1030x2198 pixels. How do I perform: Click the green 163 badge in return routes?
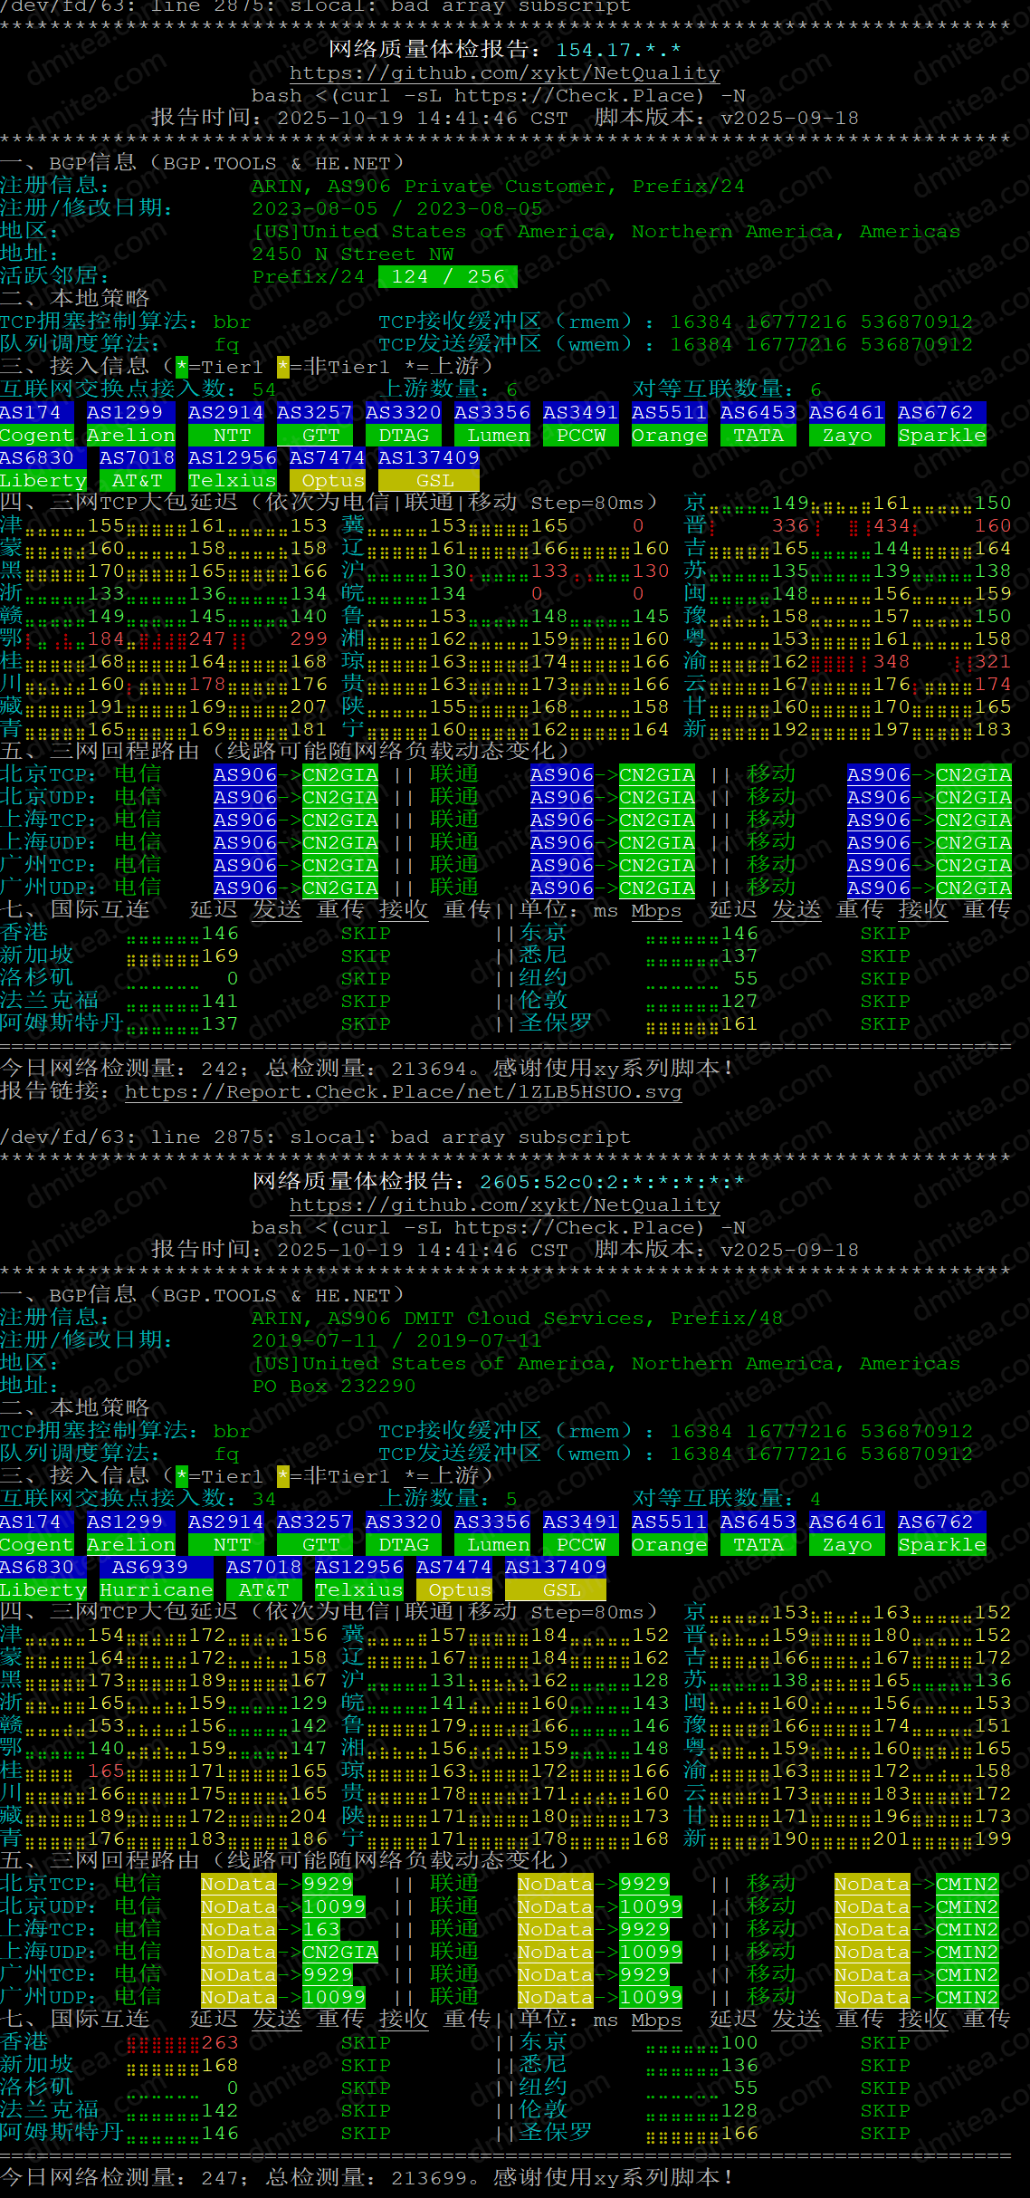(321, 1929)
